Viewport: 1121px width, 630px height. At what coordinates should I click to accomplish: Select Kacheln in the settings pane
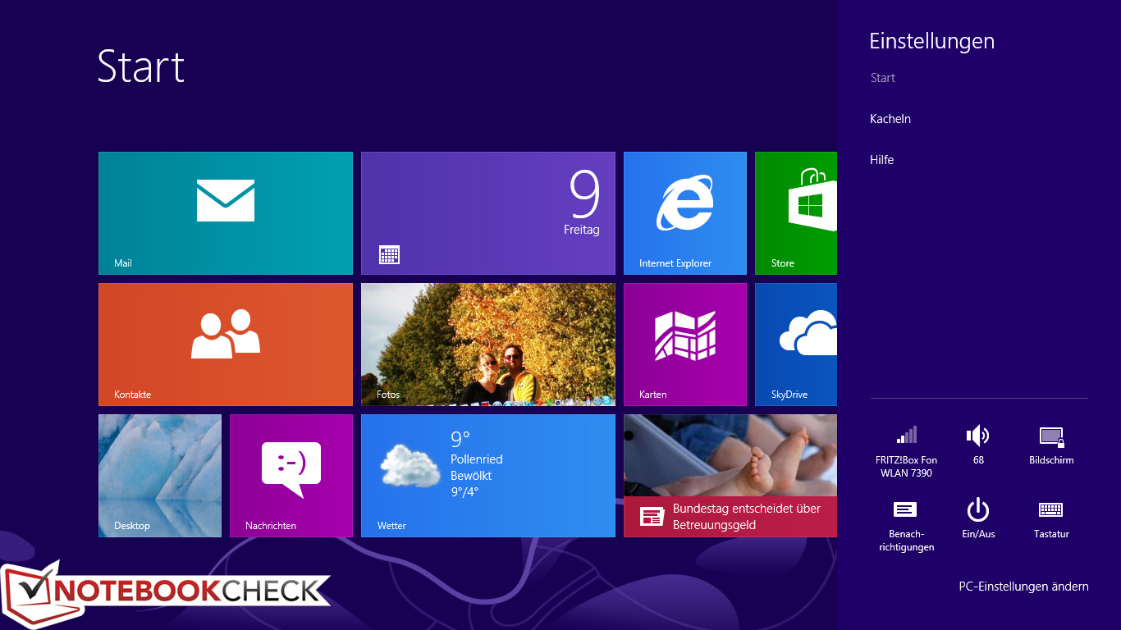click(x=890, y=119)
